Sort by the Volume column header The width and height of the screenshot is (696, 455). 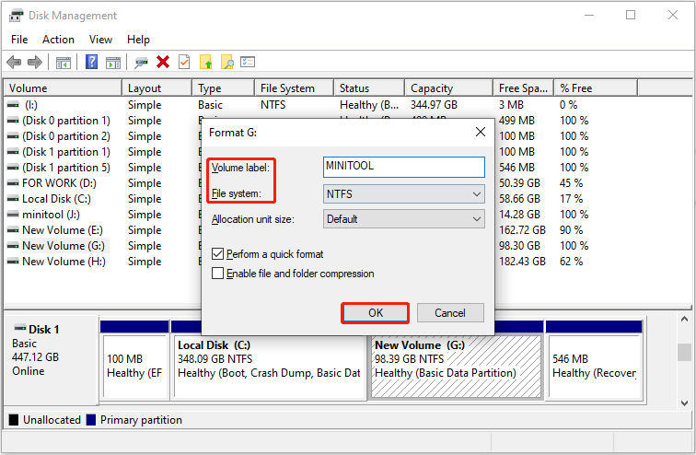[x=63, y=88]
